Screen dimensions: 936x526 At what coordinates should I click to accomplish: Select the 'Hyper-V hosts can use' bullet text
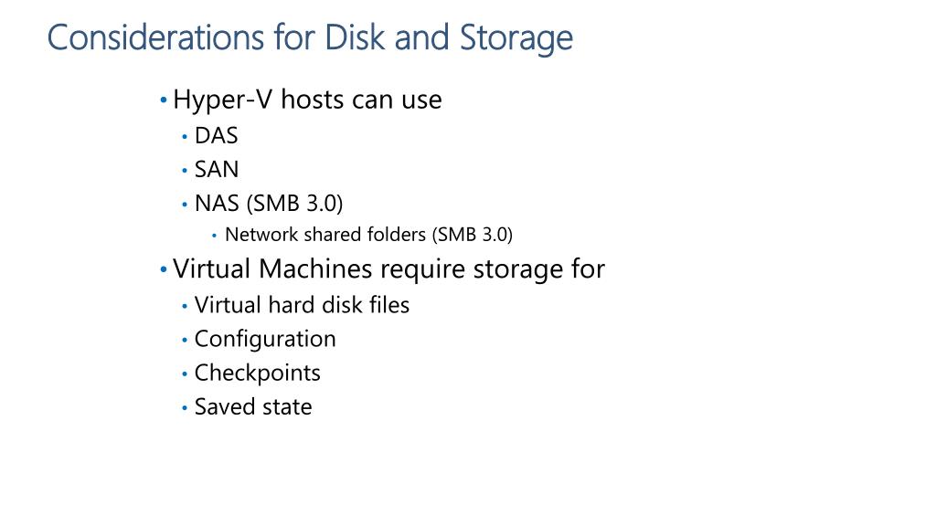(307, 100)
